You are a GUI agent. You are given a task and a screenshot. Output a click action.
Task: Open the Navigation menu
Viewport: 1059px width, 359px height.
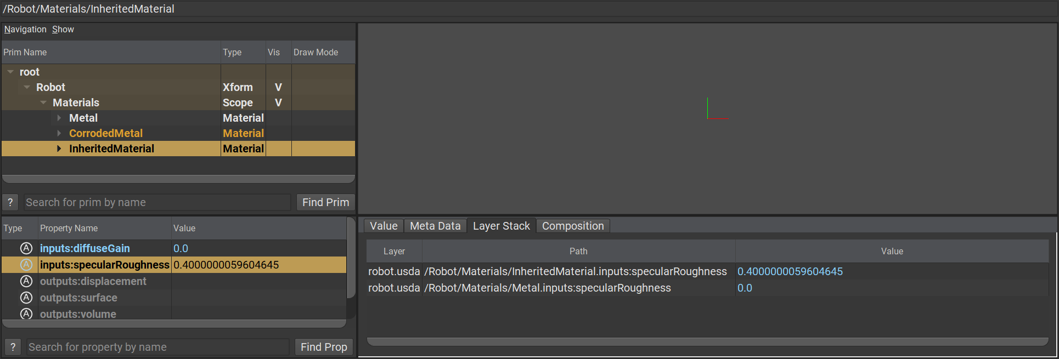coord(25,30)
